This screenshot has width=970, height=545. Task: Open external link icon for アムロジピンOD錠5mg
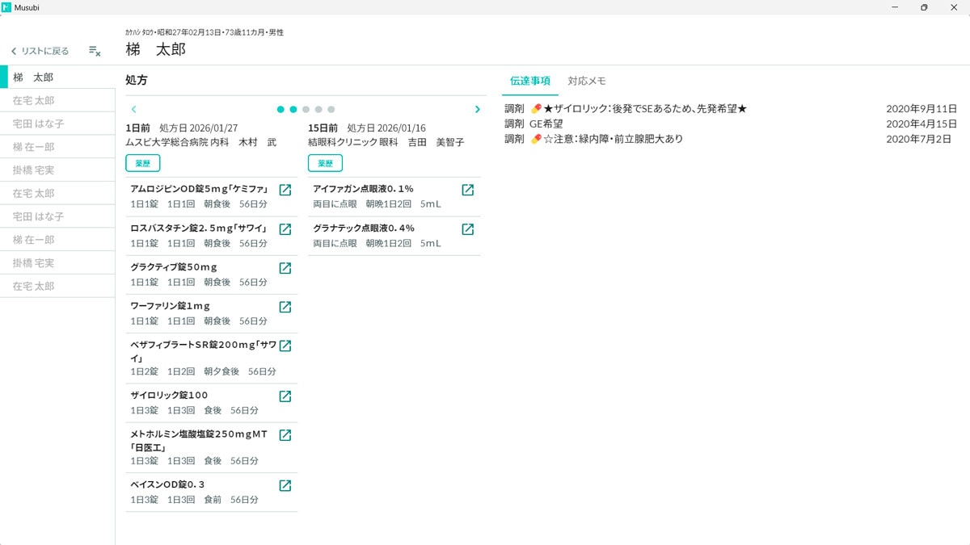tap(285, 189)
